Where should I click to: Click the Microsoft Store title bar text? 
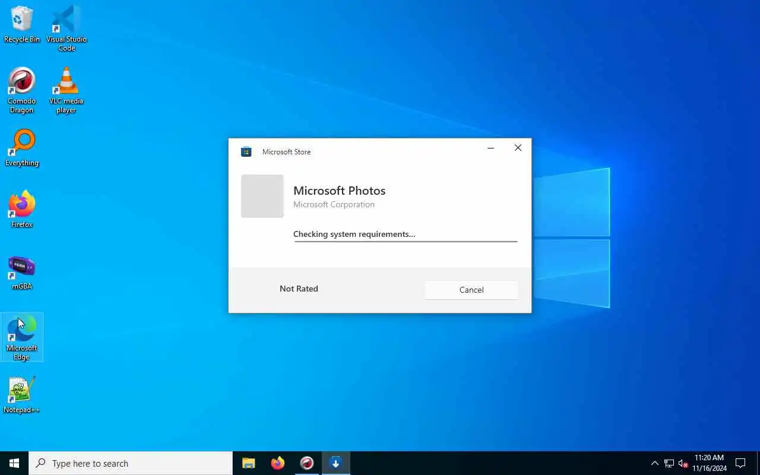pos(286,152)
